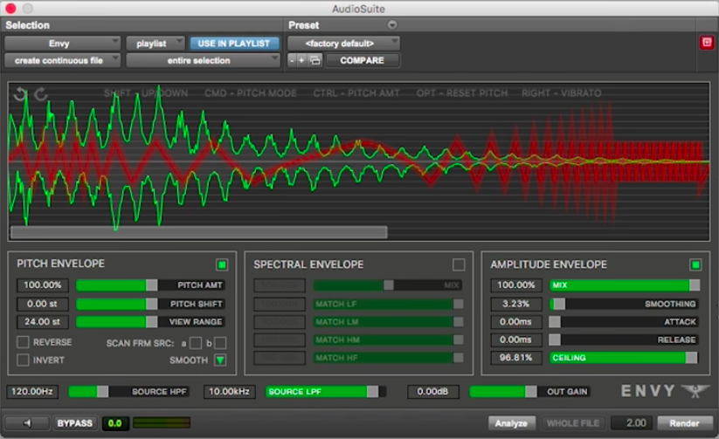719x439 pixels.
Task: Click the 0.00dB out gain field
Action: click(x=432, y=391)
